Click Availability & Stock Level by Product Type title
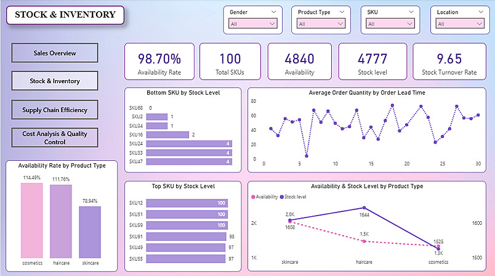495x276 pixels. point(367,186)
